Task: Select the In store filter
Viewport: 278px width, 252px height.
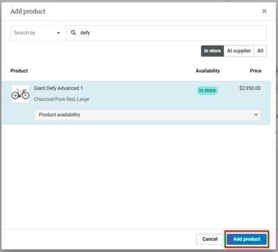Action: [x=212, y=51]
